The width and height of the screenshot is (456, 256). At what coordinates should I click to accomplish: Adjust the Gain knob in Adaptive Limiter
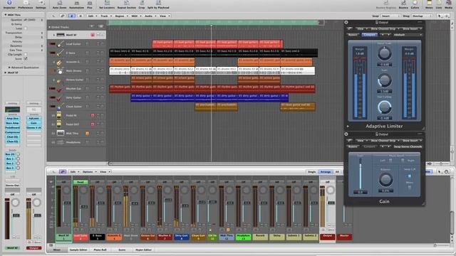(384, 80)
